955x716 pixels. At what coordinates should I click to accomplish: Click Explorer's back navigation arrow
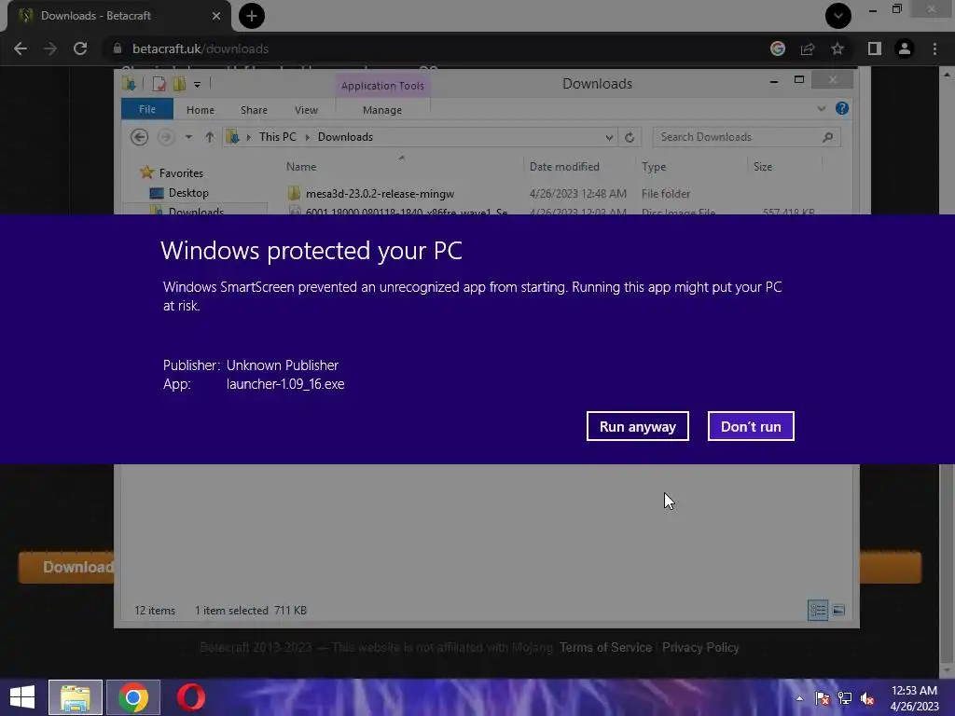140,137
